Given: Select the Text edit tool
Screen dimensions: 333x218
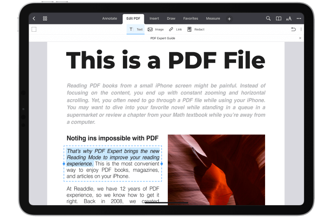Looking at the screenshot, I should [x=136, y=29].
